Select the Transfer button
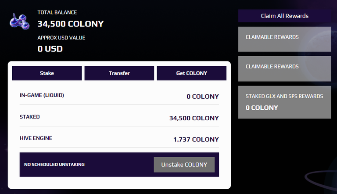The width and height of the screenshot is (337, 194). [119, 73]
